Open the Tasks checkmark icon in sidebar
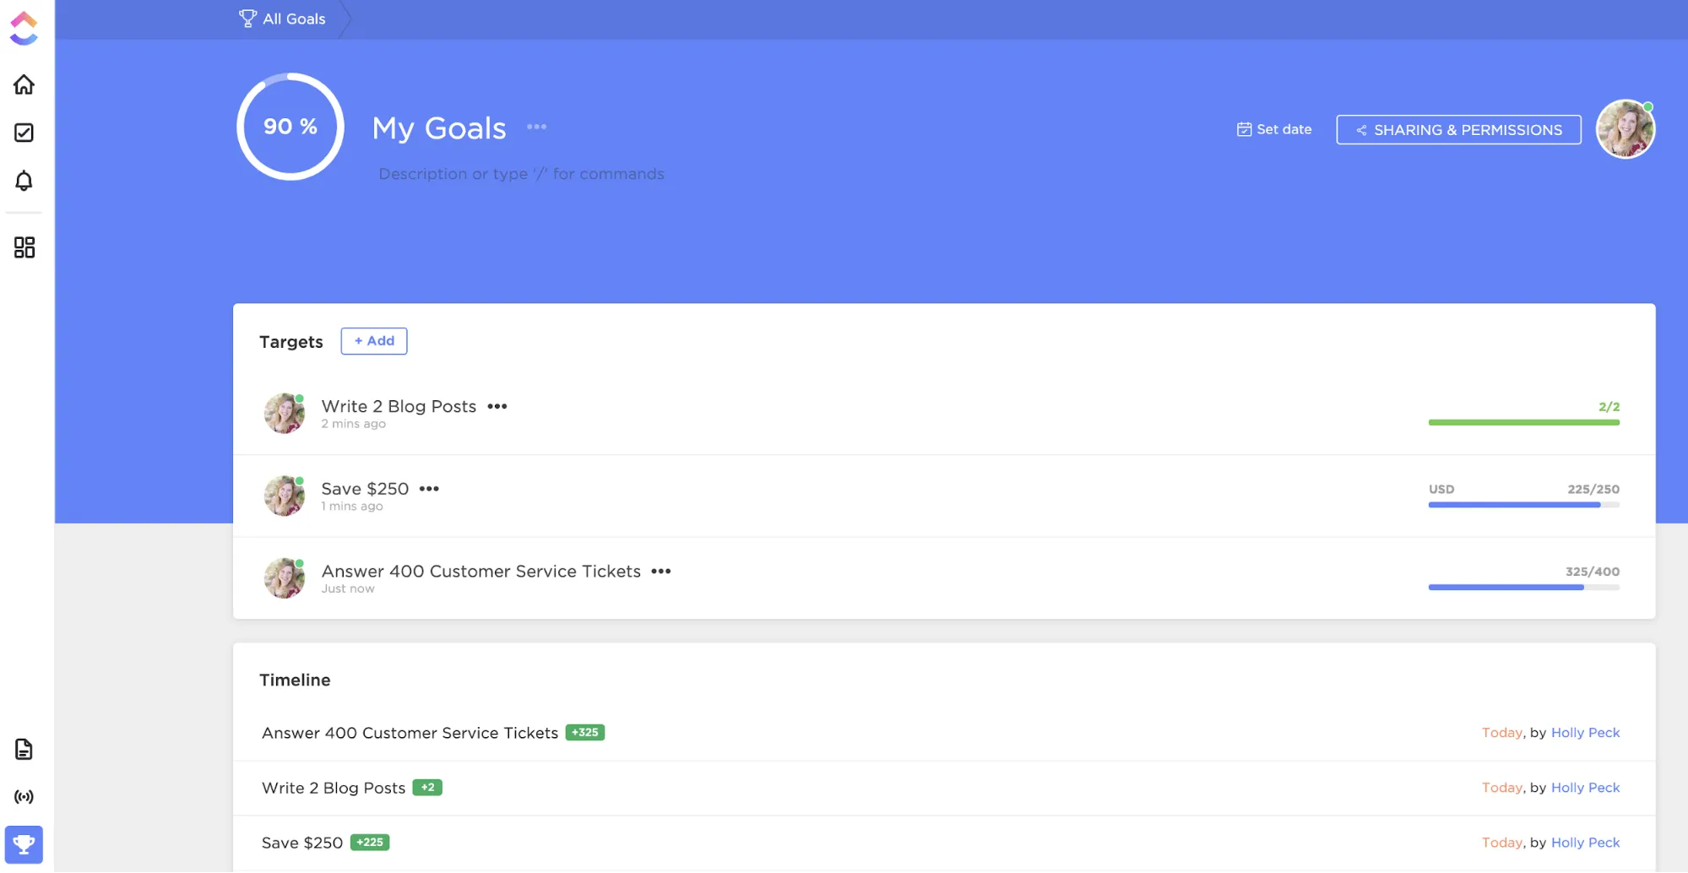 click(24, 133)
